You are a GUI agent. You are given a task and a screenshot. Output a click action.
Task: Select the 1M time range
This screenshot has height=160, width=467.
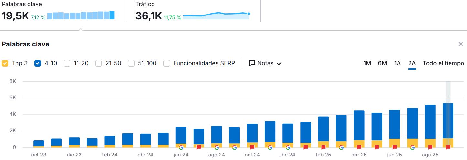coord(367,63)
